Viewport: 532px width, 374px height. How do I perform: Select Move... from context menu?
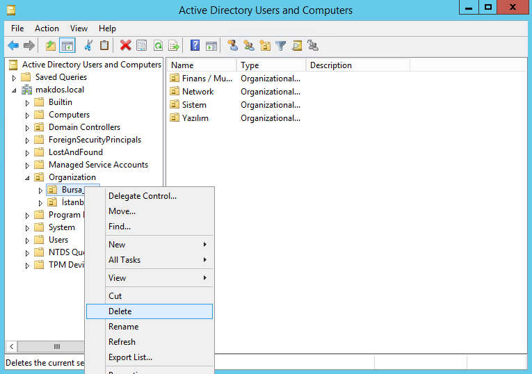(150, 211)
